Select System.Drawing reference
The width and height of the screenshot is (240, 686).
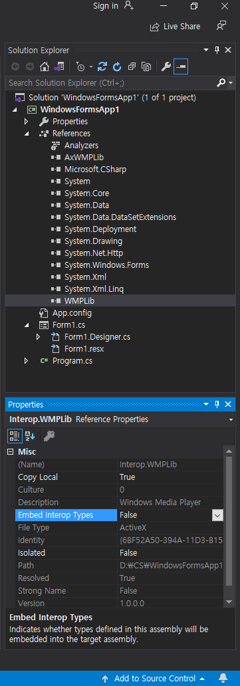93,241
